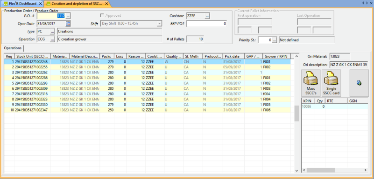Sort by Loss column header
Viewport: 374px width, 179px height.
click(x=120, y=57)
